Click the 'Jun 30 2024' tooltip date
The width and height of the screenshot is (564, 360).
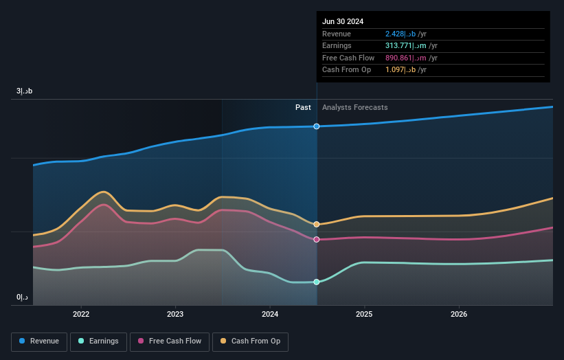tap(343, 21)
